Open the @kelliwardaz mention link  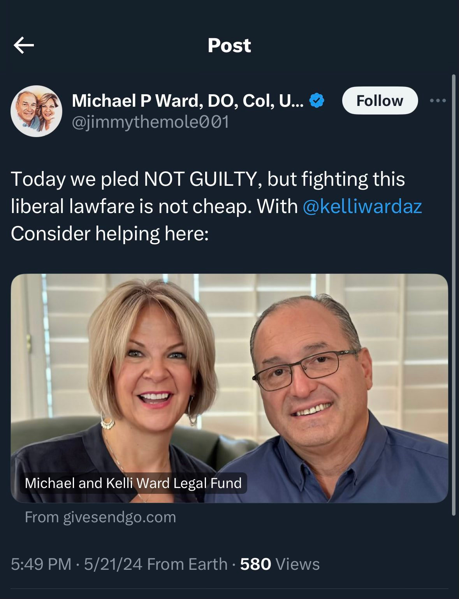[x=362, y=206]
